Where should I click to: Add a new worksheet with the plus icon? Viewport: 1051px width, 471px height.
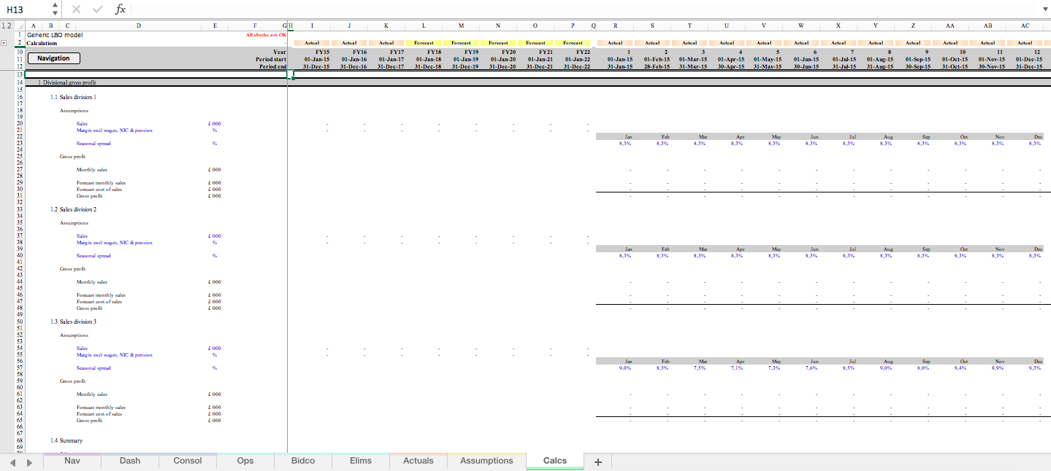point(597,460)
